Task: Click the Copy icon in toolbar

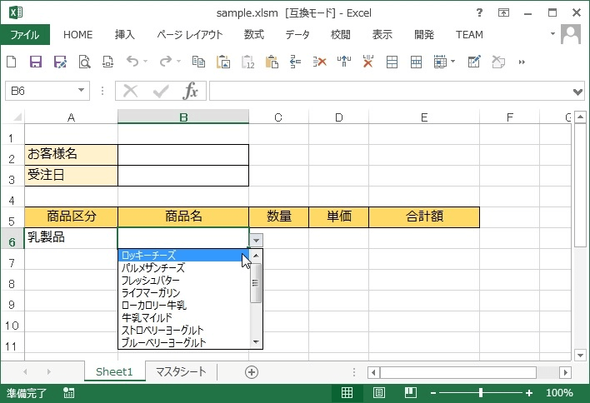Action: (x=198, y=62)
